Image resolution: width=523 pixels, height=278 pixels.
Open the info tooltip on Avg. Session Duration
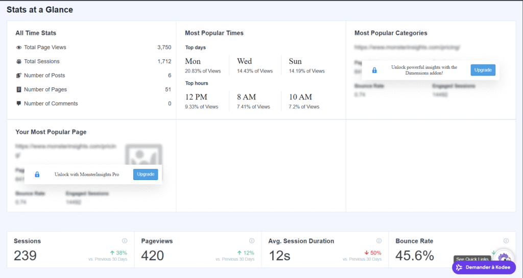379,241
